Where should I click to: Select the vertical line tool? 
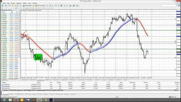click(8, 8)
